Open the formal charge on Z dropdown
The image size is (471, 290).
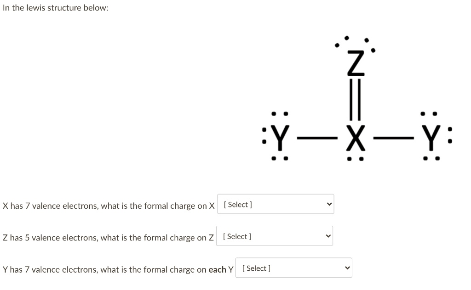coord(275,236)
